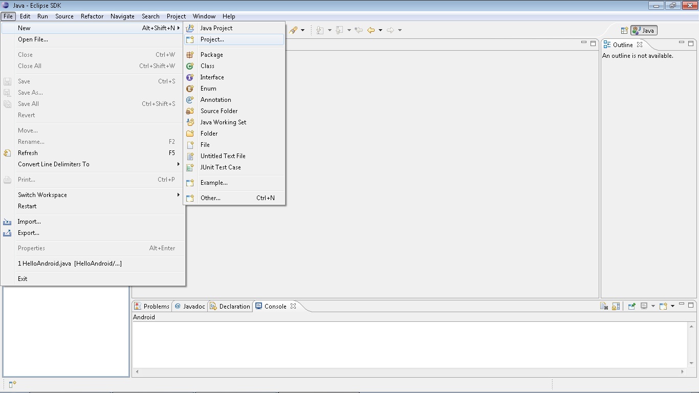Click the Annotation @ icon in submenu
Screen dimensions: 699x393
pyautogui.click(x=190, y=100)
